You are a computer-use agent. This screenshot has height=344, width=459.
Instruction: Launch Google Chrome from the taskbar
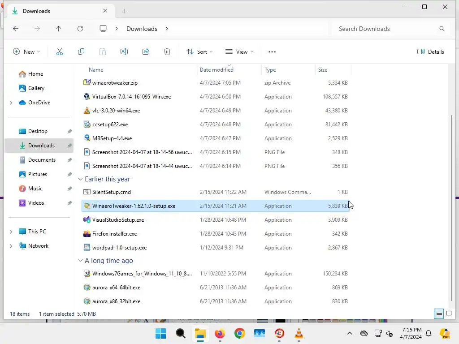(240, 333)
